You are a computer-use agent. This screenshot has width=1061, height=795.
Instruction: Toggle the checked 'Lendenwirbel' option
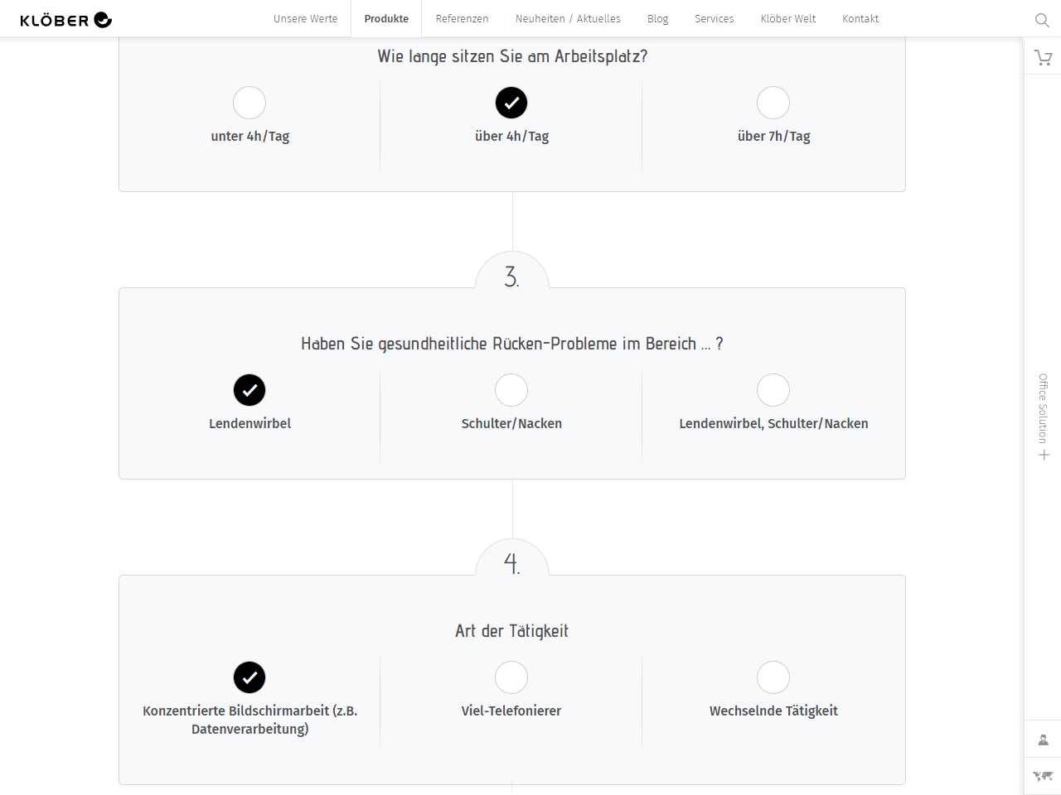coord(250,390)
